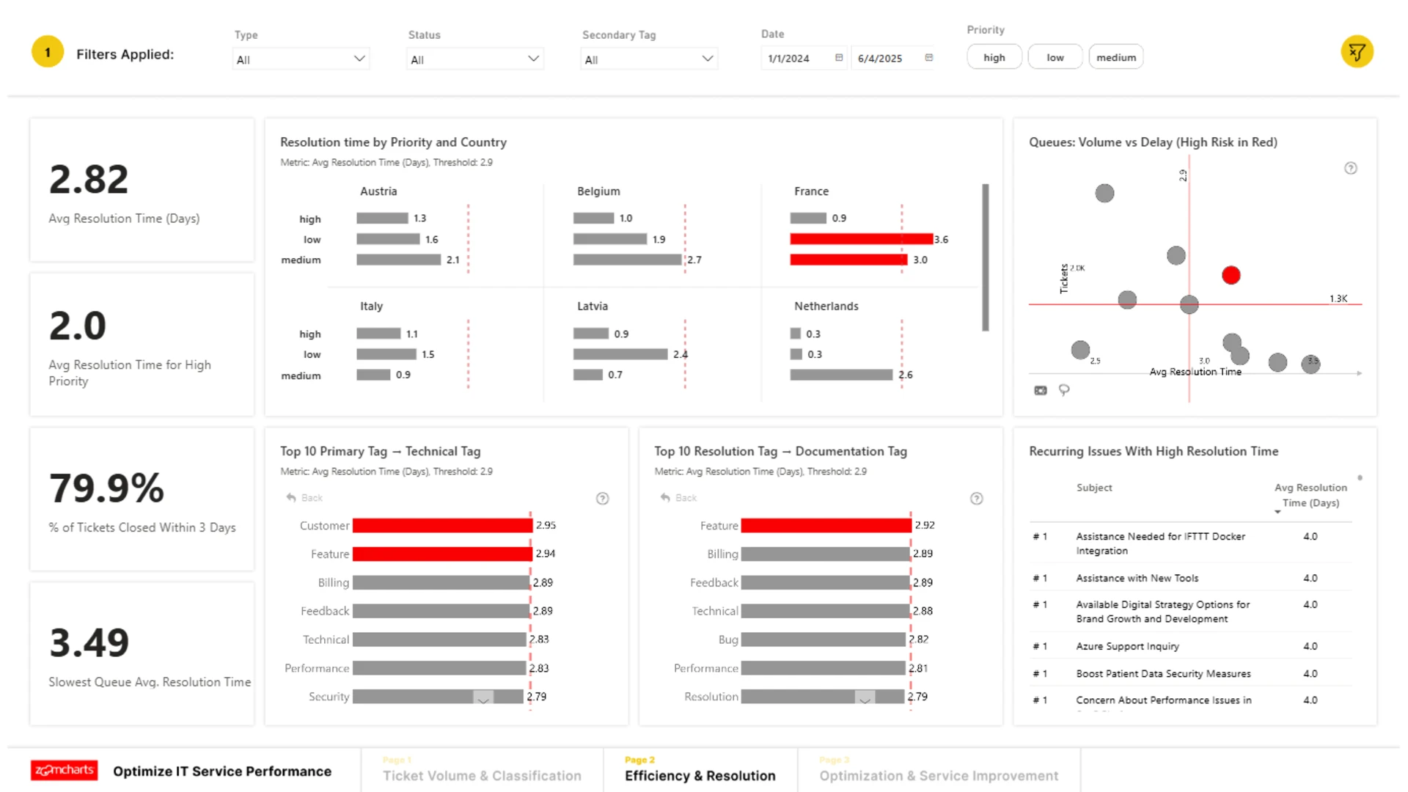Click the country chart vertical scrollbar
The width and height of the screenshot is (1408, 792).
(985, 257)
